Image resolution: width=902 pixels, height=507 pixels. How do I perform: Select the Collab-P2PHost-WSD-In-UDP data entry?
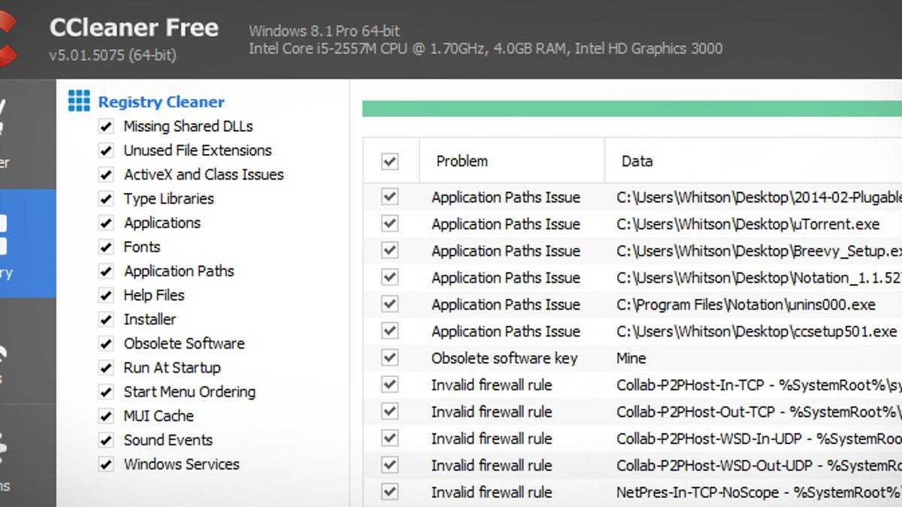pos(759,439)
